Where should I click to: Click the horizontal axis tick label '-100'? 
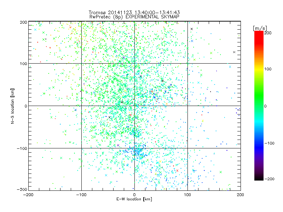click(81, 195)
